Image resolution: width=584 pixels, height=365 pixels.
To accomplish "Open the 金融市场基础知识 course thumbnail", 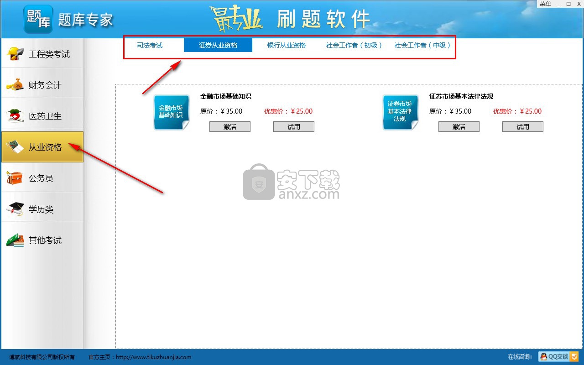I will 171,112.
